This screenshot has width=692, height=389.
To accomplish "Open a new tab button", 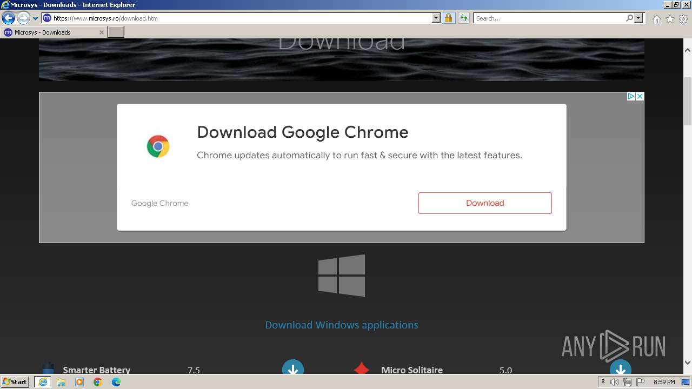I will click(x=116, y=32).
